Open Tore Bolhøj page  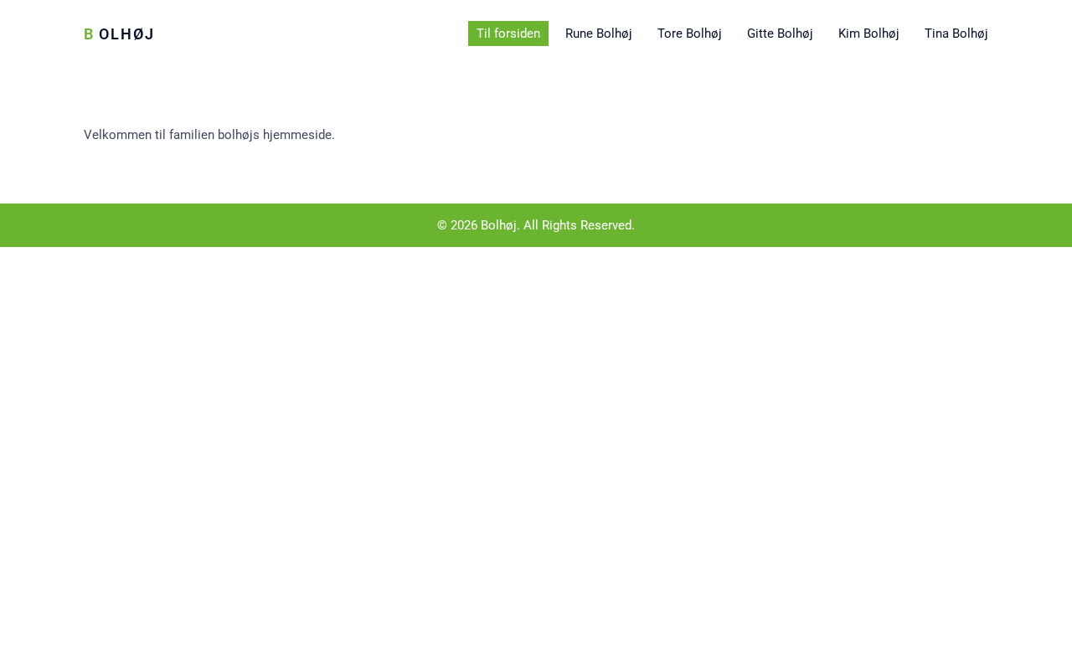[689, 33]
